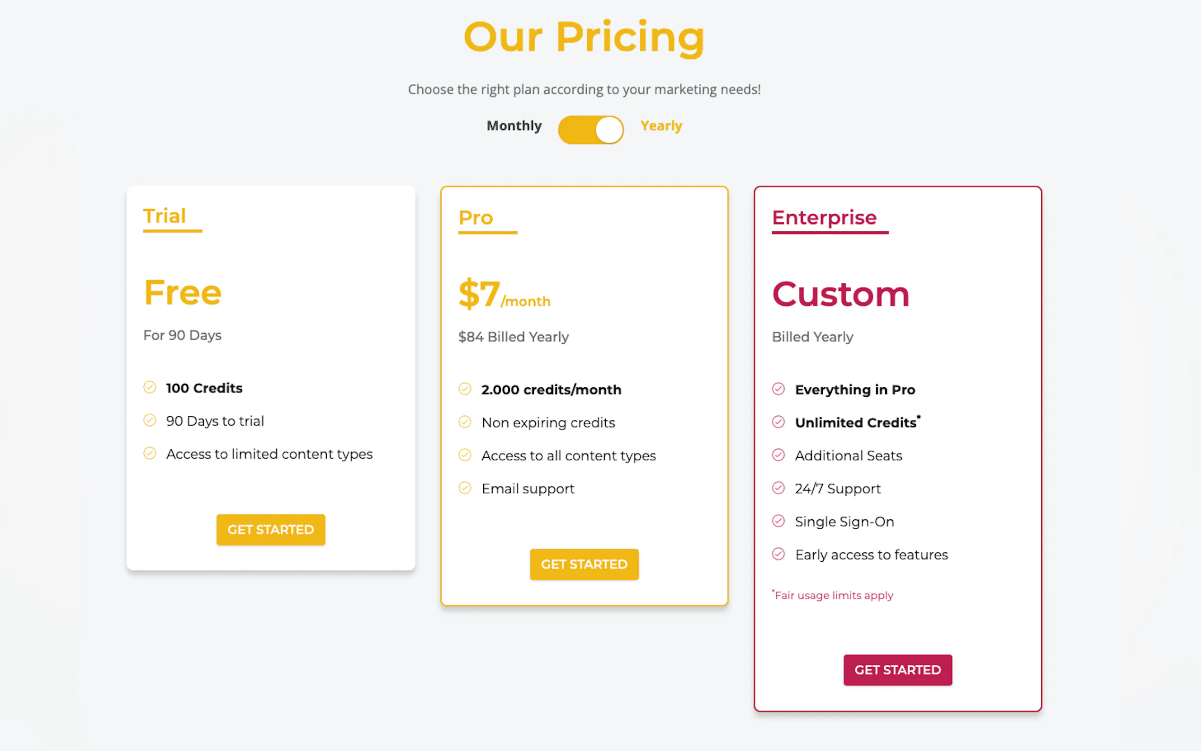
Task: Click Get Started on the Pro plan
Action: [584, 564]
